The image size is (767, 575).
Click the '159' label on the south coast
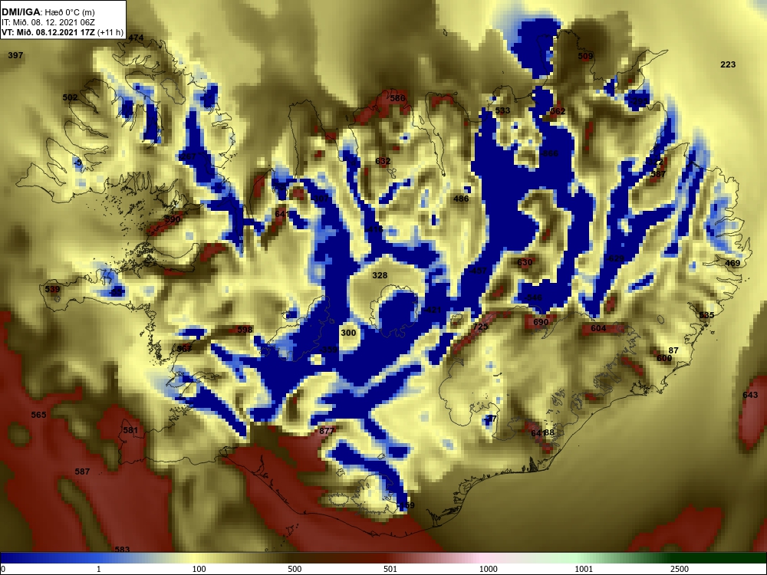(407, 505)
